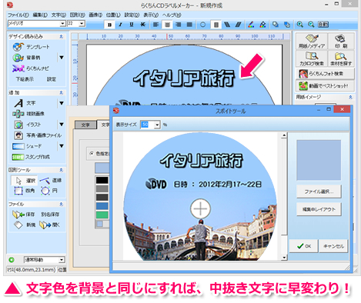Add an イラスト illustration

pos(28,125)
